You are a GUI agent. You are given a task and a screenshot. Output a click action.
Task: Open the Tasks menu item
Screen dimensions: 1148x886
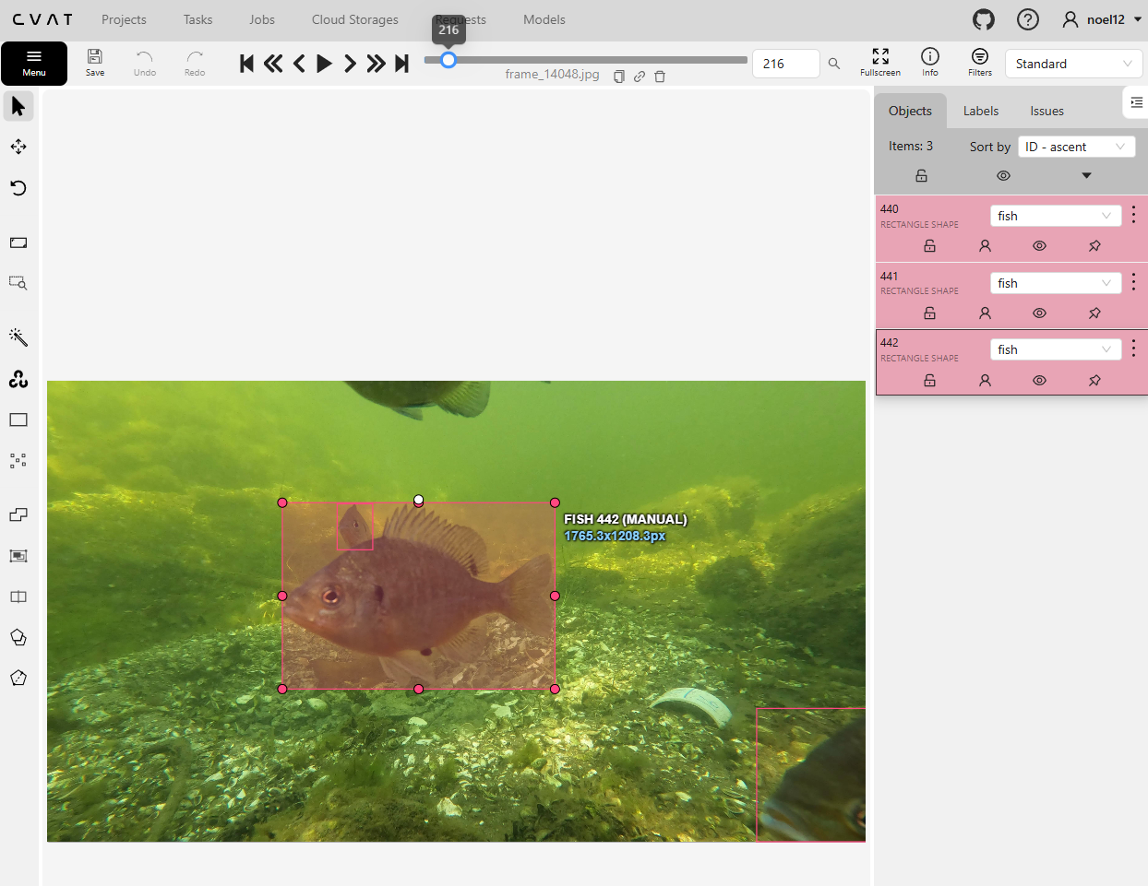click(197, 19)
